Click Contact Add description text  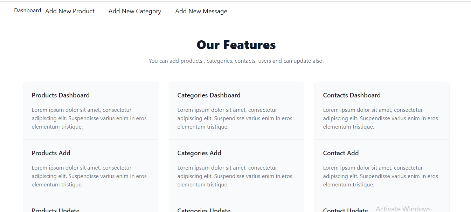coord(381,176)
